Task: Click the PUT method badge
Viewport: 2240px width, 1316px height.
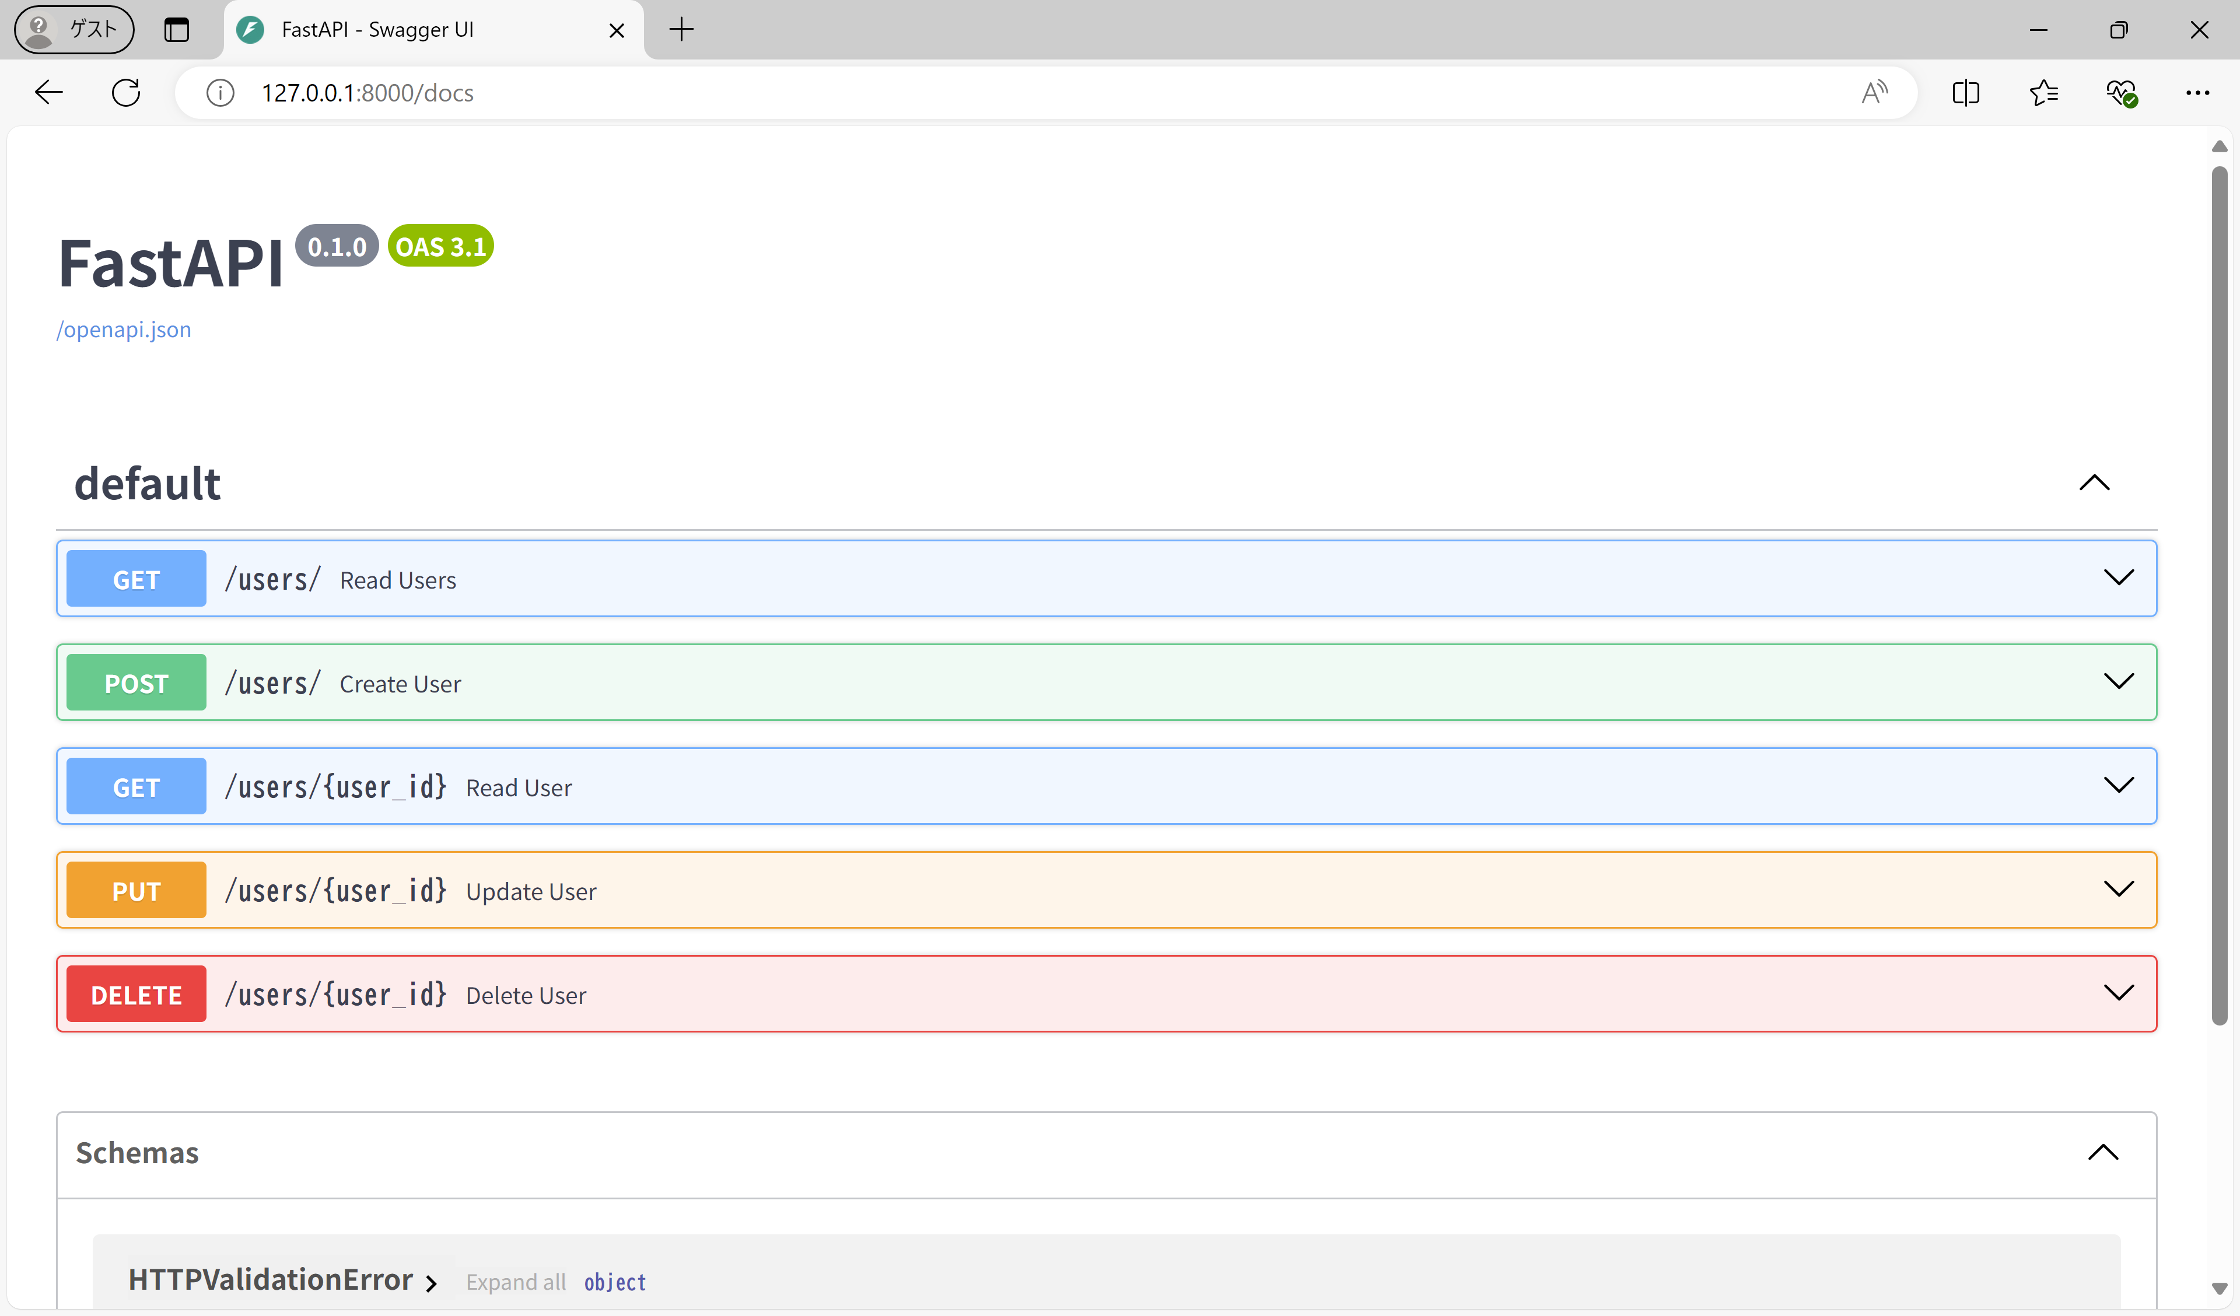Action: coord(136,891)
